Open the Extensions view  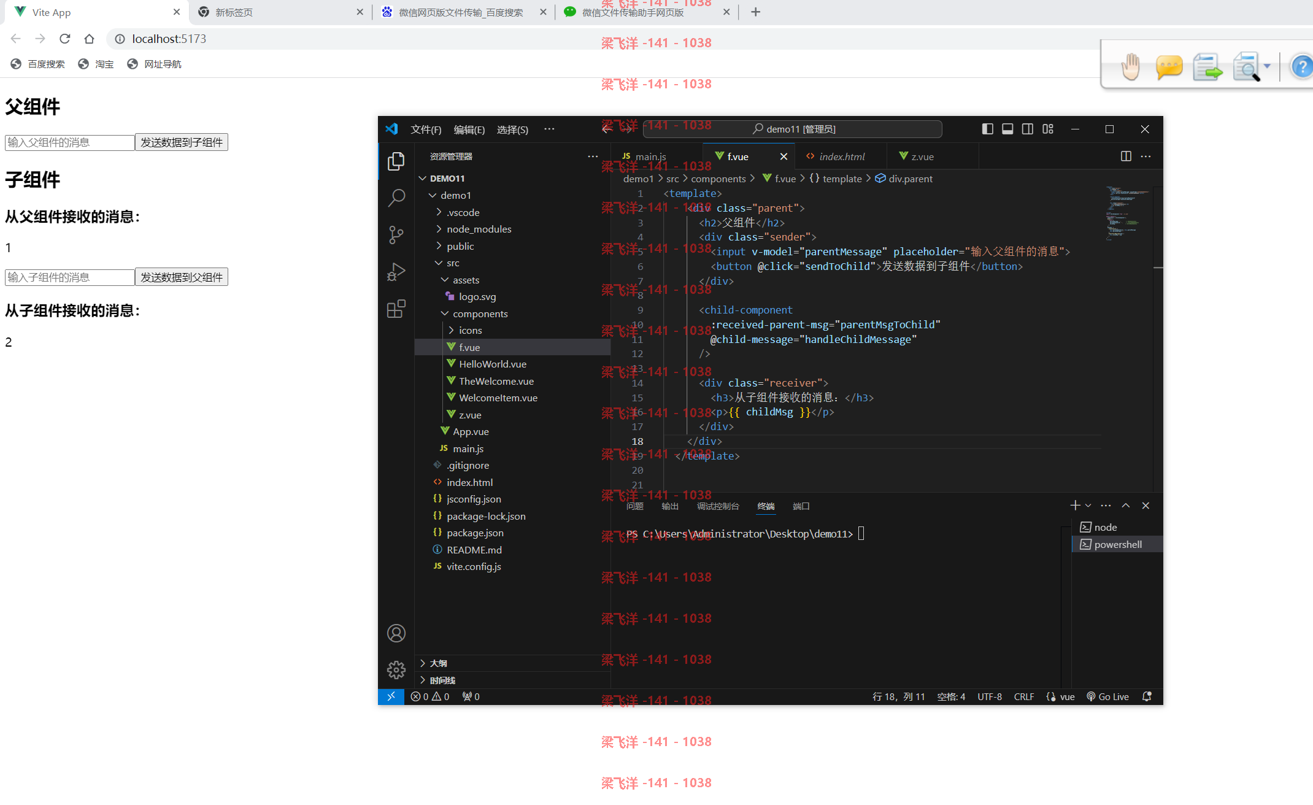(x=396, y=309)
